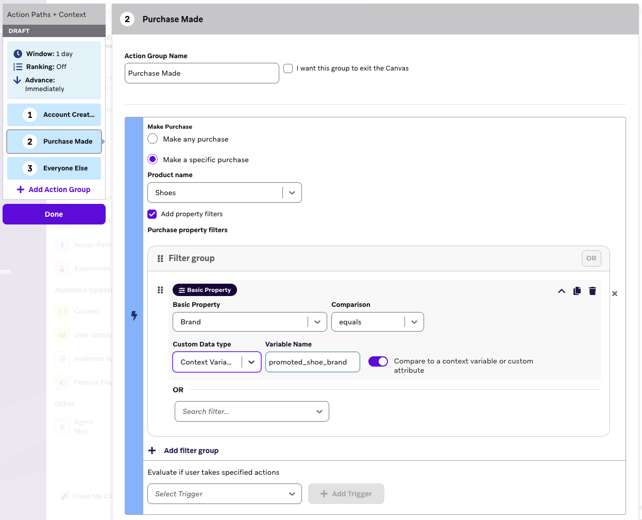Collapse the Basic Property filter chevron
The height and width of the screenshot is (520, 642).
click(x=562, y=291)
